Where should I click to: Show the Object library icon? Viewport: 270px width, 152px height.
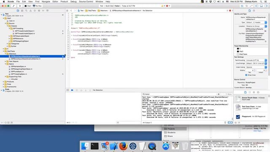pyautogui.click(x=254, y=92)
